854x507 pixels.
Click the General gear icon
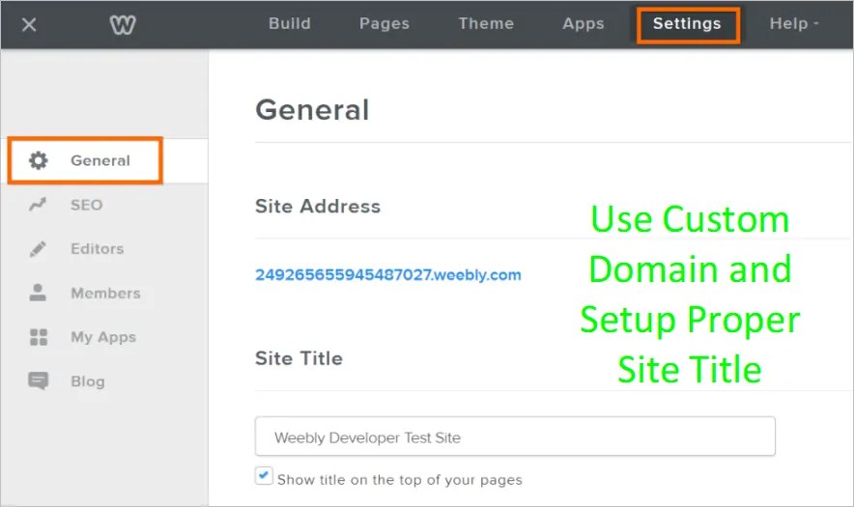38,160
